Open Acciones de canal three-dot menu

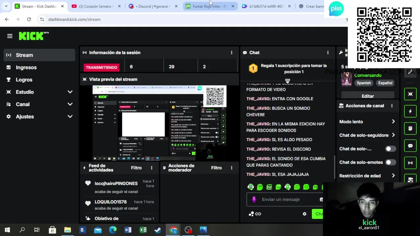(x=392, y=106)
